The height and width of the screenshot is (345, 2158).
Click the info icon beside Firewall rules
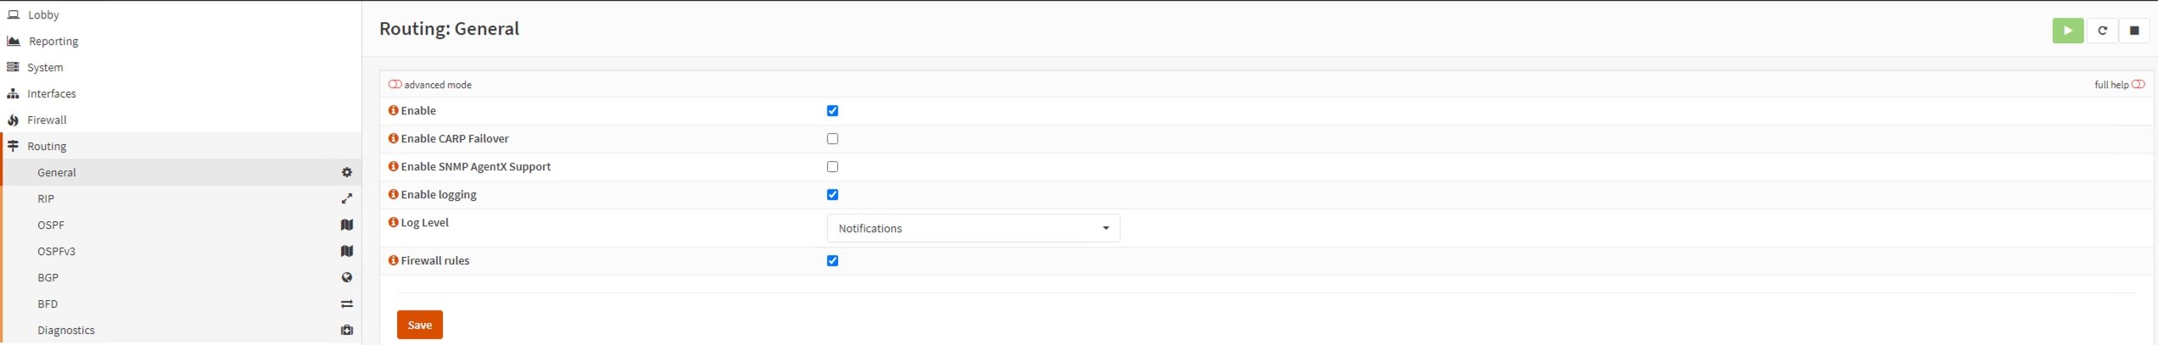(394, 260)
